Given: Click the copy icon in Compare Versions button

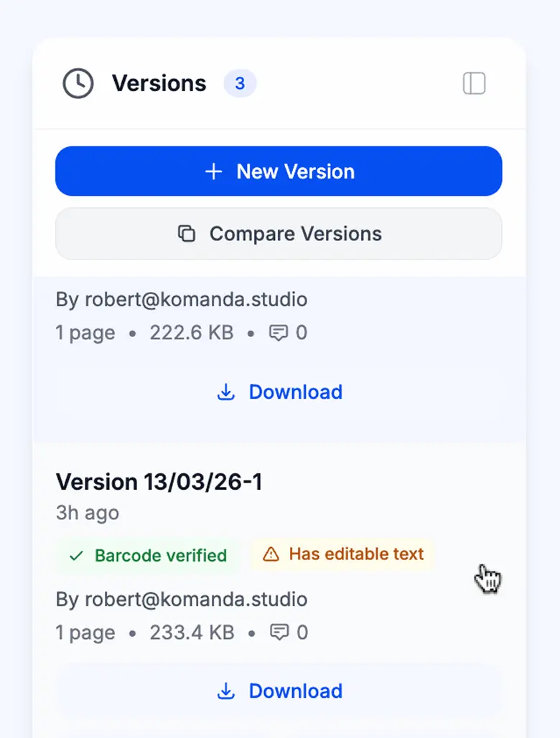Looking at the screenshot, I should point(187,233).
